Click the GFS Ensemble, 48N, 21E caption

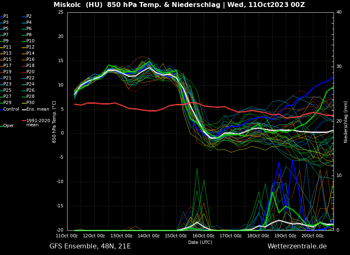point(90,246)
